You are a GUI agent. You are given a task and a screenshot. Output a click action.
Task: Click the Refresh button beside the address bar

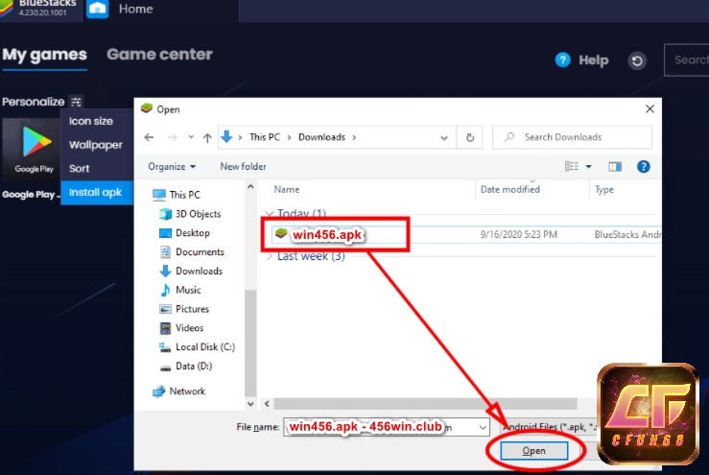470,137
